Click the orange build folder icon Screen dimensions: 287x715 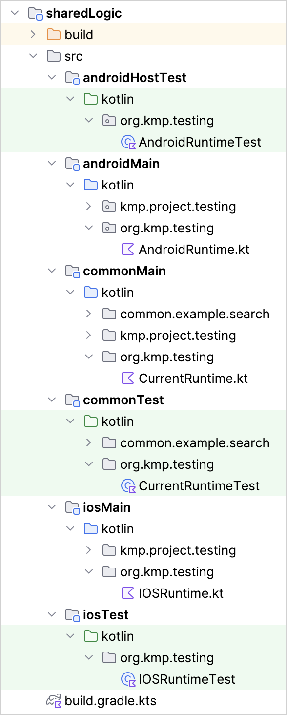53,35
